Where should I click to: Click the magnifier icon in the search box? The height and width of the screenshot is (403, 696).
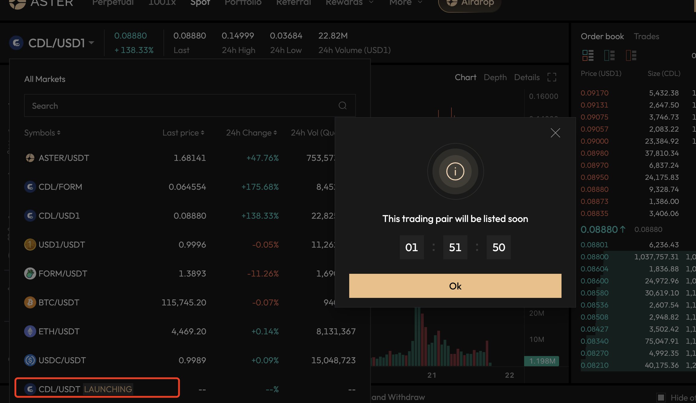coord(342,105)
